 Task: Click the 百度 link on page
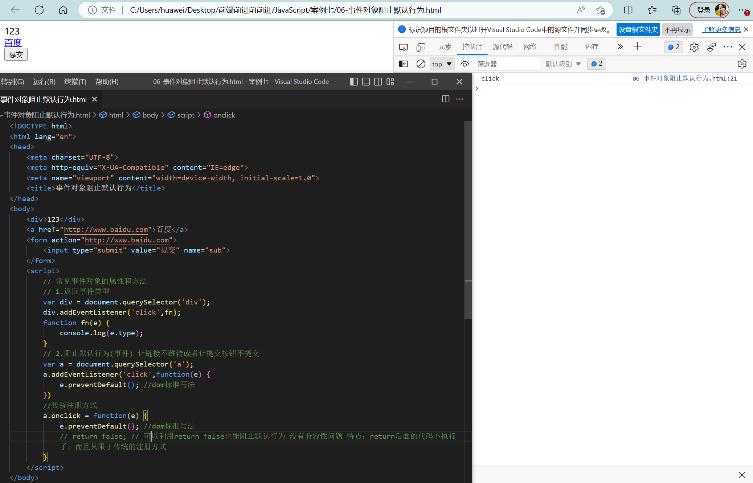[x=13, y=43]
